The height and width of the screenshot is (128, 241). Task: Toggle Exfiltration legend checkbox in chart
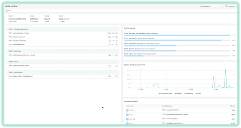pos(175,94)
